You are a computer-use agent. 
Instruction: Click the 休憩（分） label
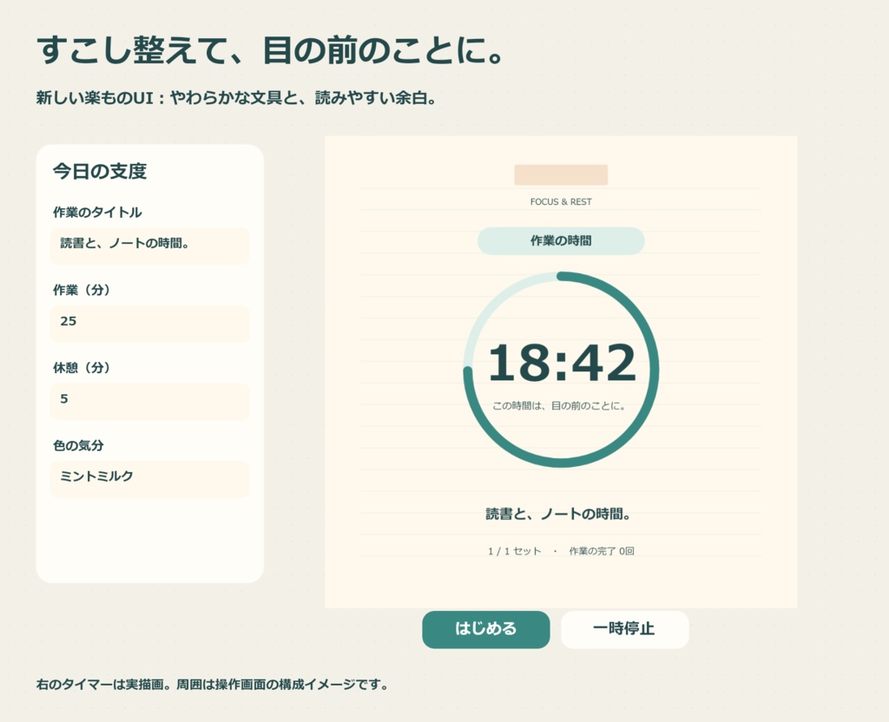click(82, 368)
